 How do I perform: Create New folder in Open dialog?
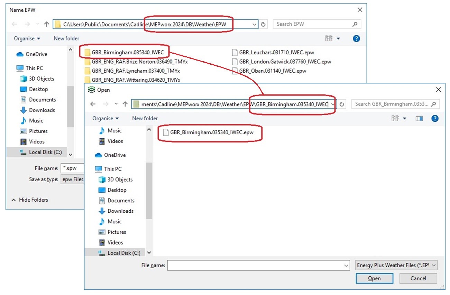tap(145, 118)
